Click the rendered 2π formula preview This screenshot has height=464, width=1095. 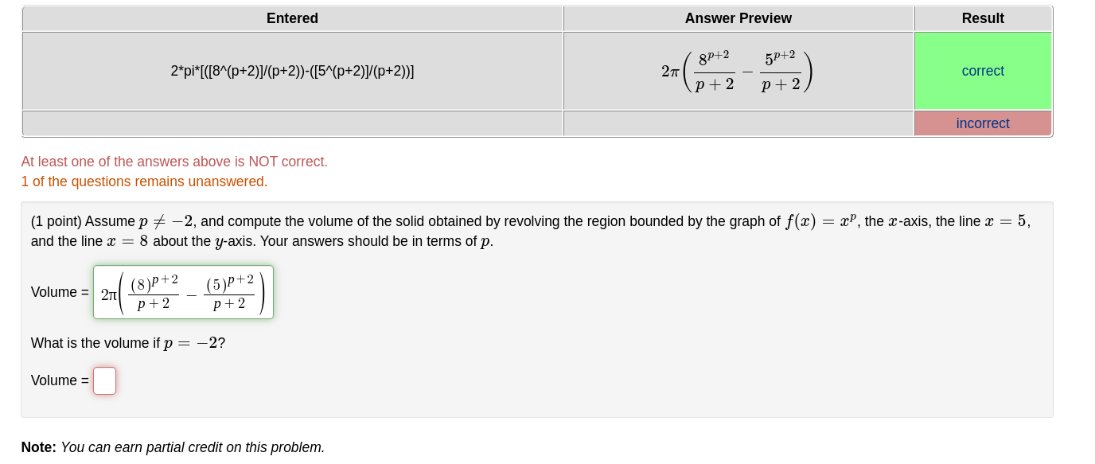(x=737, y=70)
